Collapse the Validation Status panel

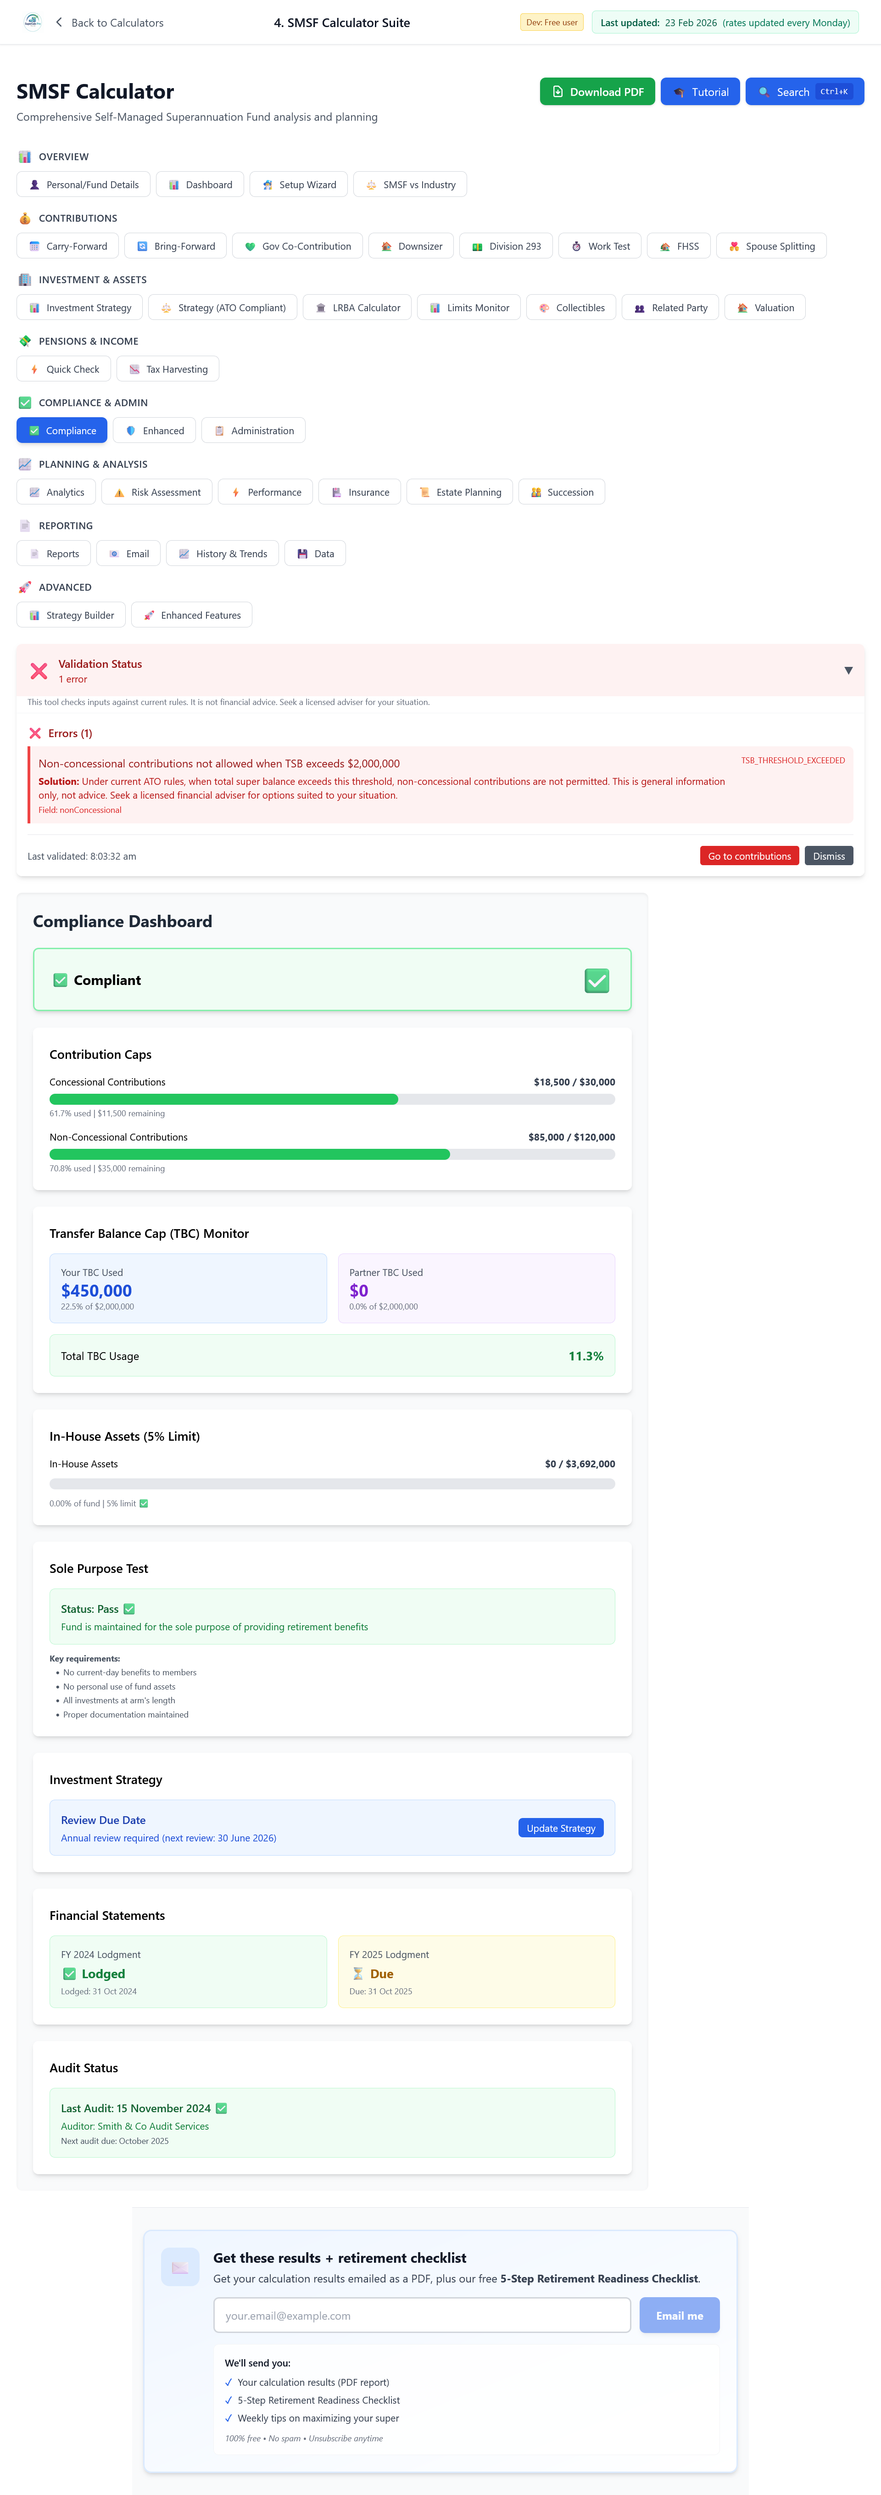click(x=848, y=670)
